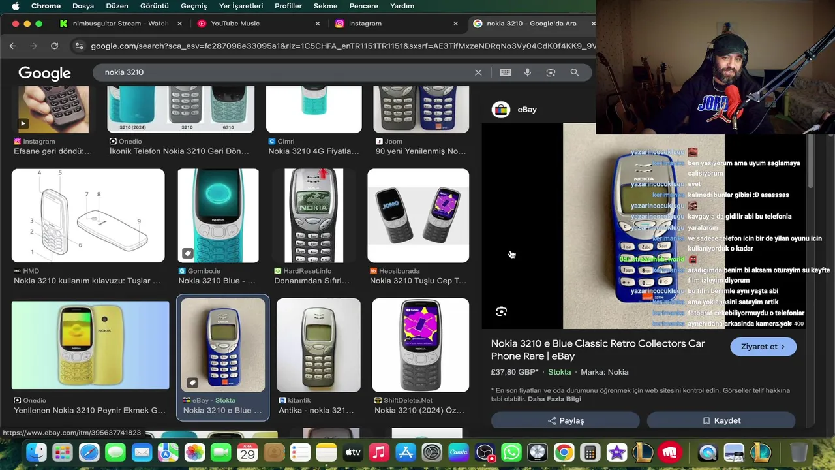Open the Apple menu
Image resolution: width=835 pixels, height=470 pixels.
[x=16, y=6]
